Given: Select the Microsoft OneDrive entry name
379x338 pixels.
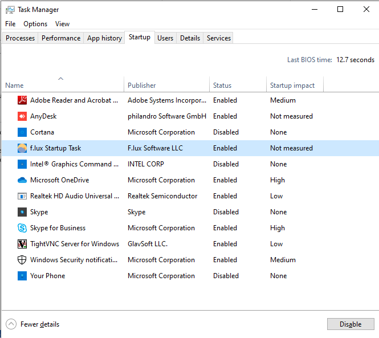Looking at the screenshot, I should (59, 180).
